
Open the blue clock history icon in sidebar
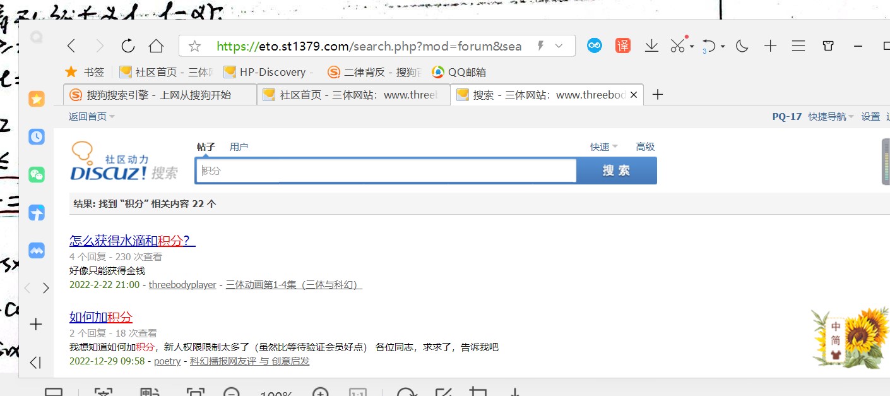coord(37,136)
